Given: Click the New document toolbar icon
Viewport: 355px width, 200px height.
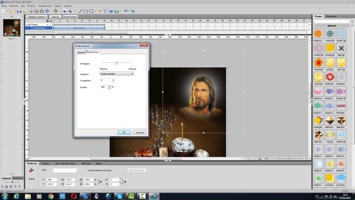Looking at the screenshot, I should pyautogui.click(x=3, y=11).
